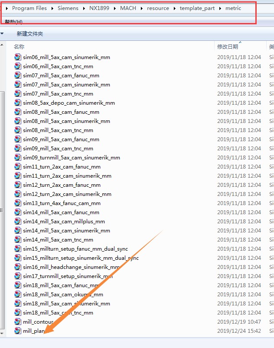Click the mill_contour file icon
This screenshot has height=348, width=274.
18,321
